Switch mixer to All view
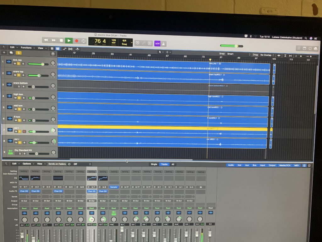Viewport: 322px width, 242px height. coord(173,164)
